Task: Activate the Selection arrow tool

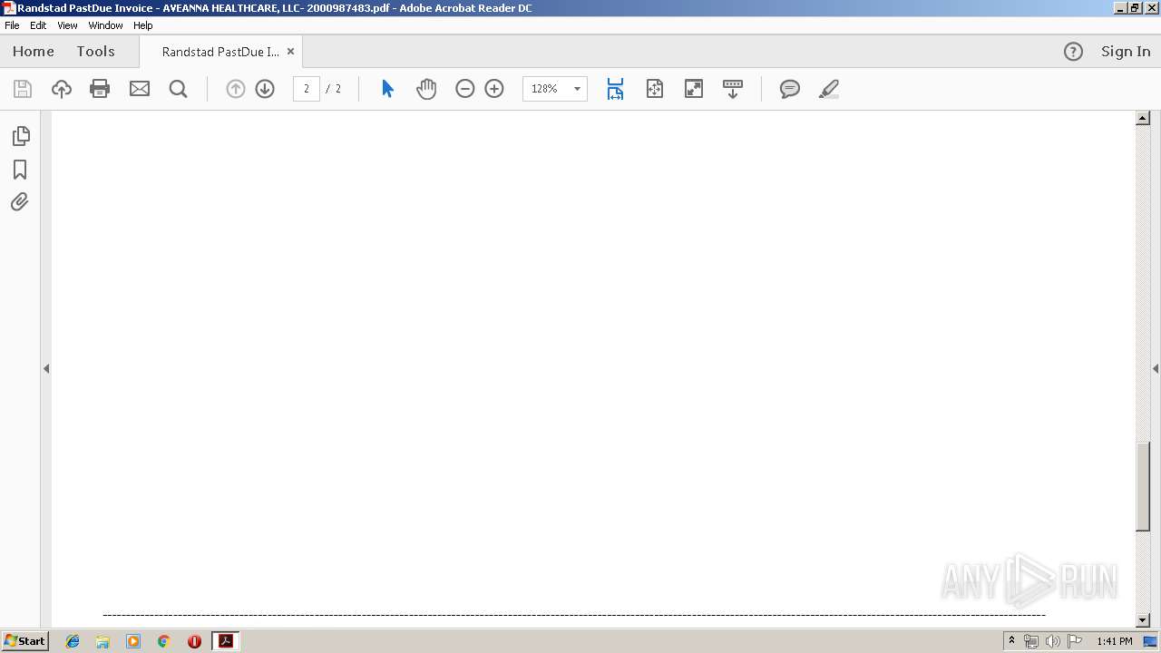Action: (x=387, y=89)
